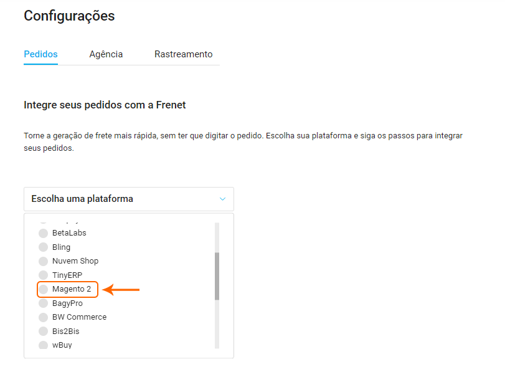Pick the Bis2Bis radio button

(x=43, y=332)
